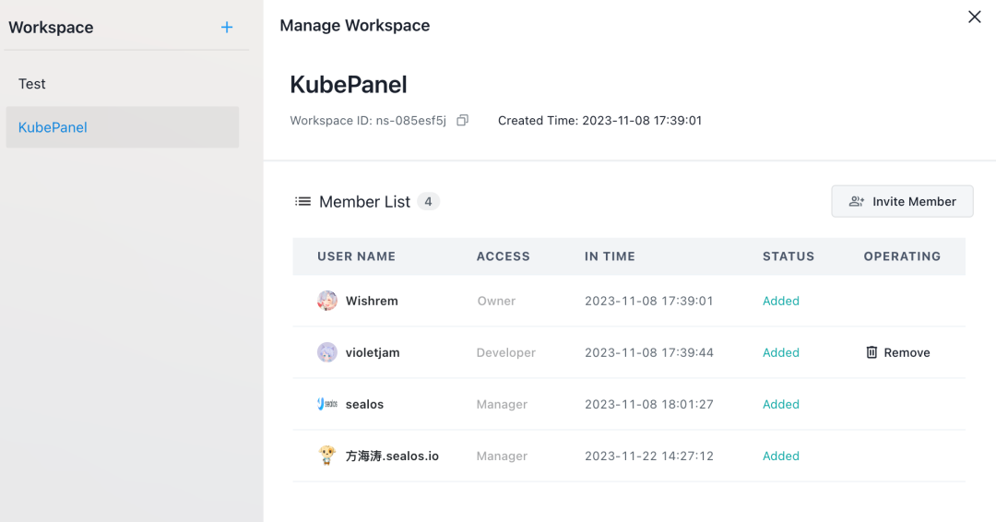Click the join time 2023-11-08 17:39:44
The image size is (996, 522).
648,352
